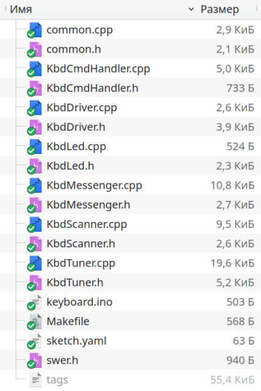Click the sort order arrow beside Размер

(191, 10)
